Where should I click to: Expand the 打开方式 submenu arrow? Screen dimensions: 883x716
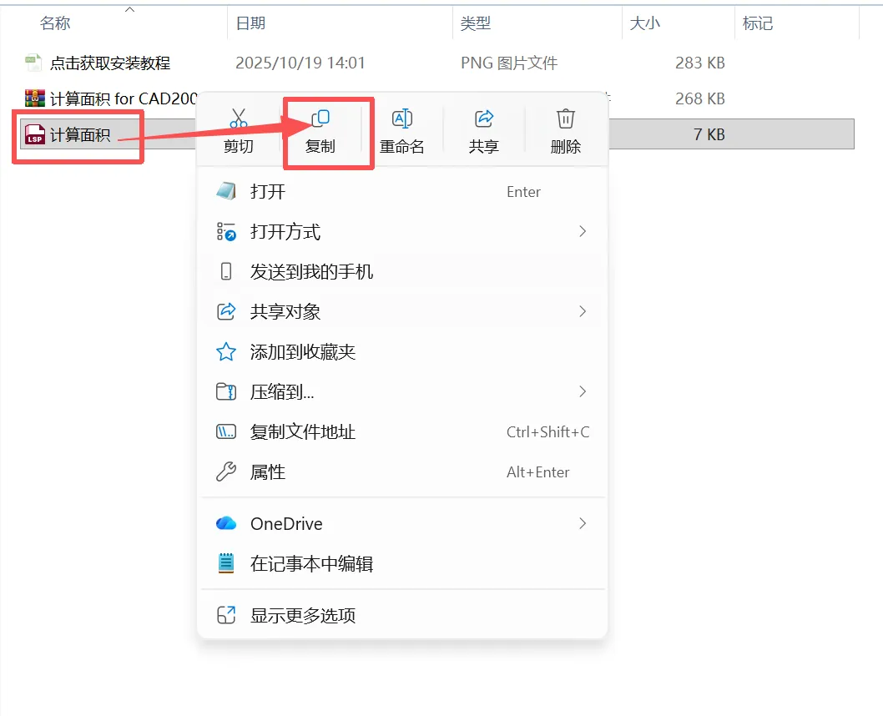tap(583, 231)
